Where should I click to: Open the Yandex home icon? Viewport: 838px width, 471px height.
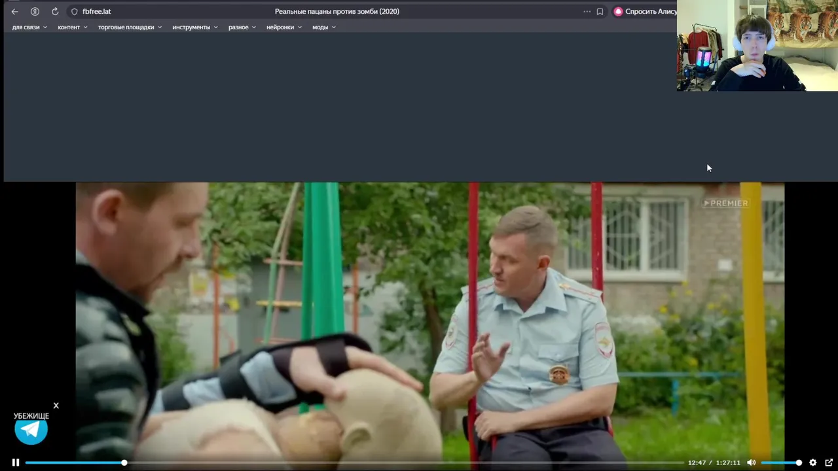(35, 11)
